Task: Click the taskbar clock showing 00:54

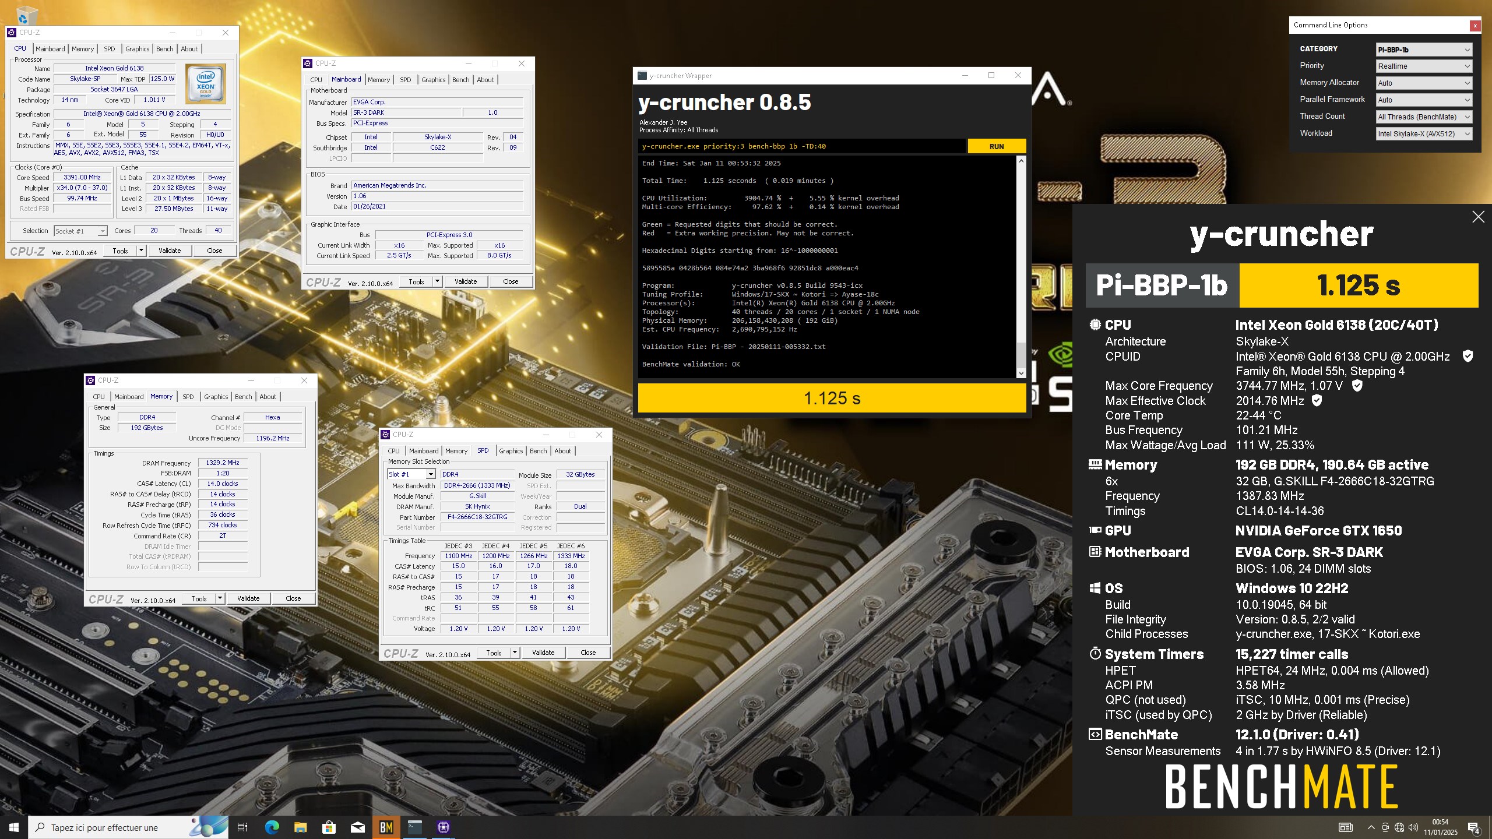Action: click(1441, 827)
